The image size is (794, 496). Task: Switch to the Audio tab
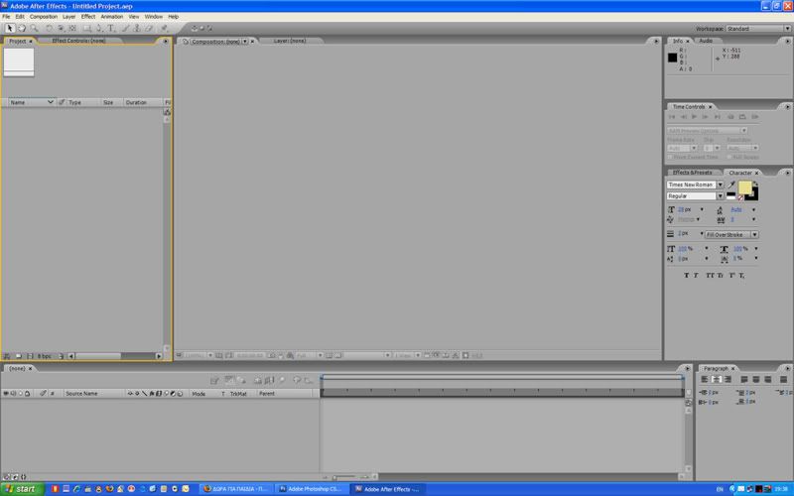[706, 41]
